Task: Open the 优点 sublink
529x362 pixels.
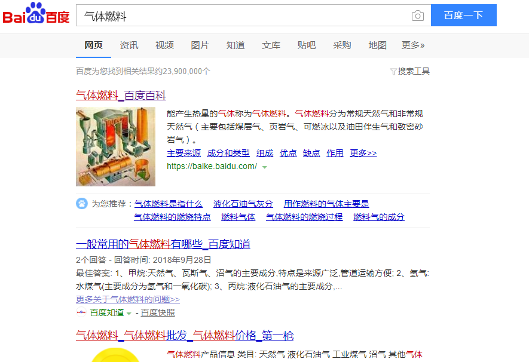Action: click(x=288, y=153)
